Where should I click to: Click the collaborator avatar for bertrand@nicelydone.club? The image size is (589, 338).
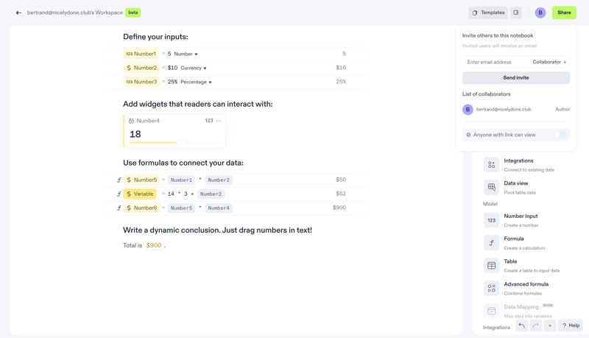point(468,109)
